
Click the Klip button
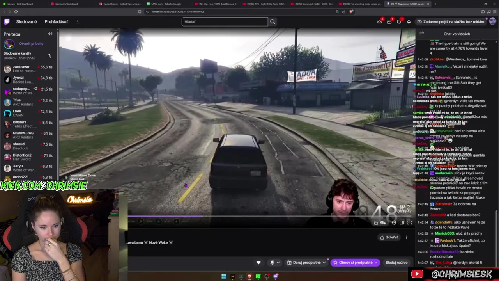pyautogui.click(x=380, y=222)
